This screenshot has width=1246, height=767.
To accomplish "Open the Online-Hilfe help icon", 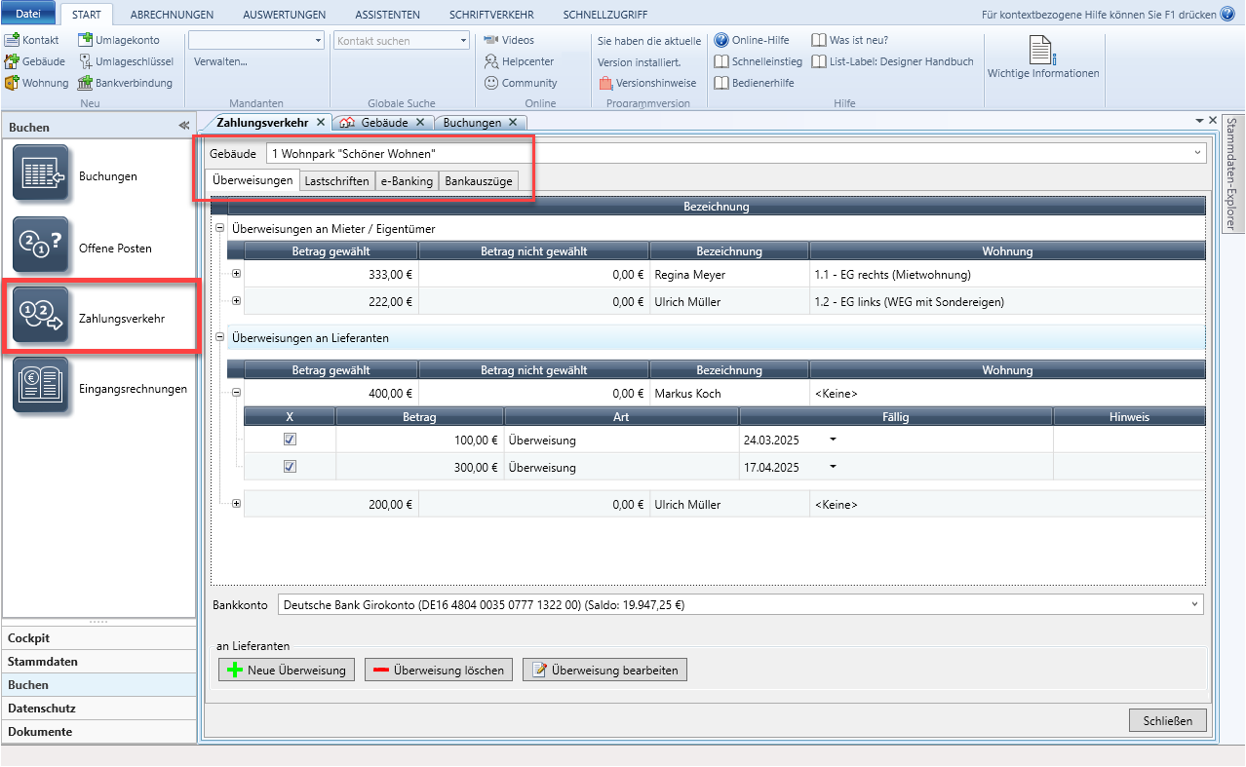I will click(721, 40).
